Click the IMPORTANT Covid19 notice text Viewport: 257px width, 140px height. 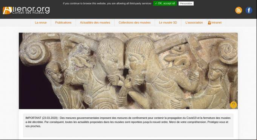(x=128, y=122)
